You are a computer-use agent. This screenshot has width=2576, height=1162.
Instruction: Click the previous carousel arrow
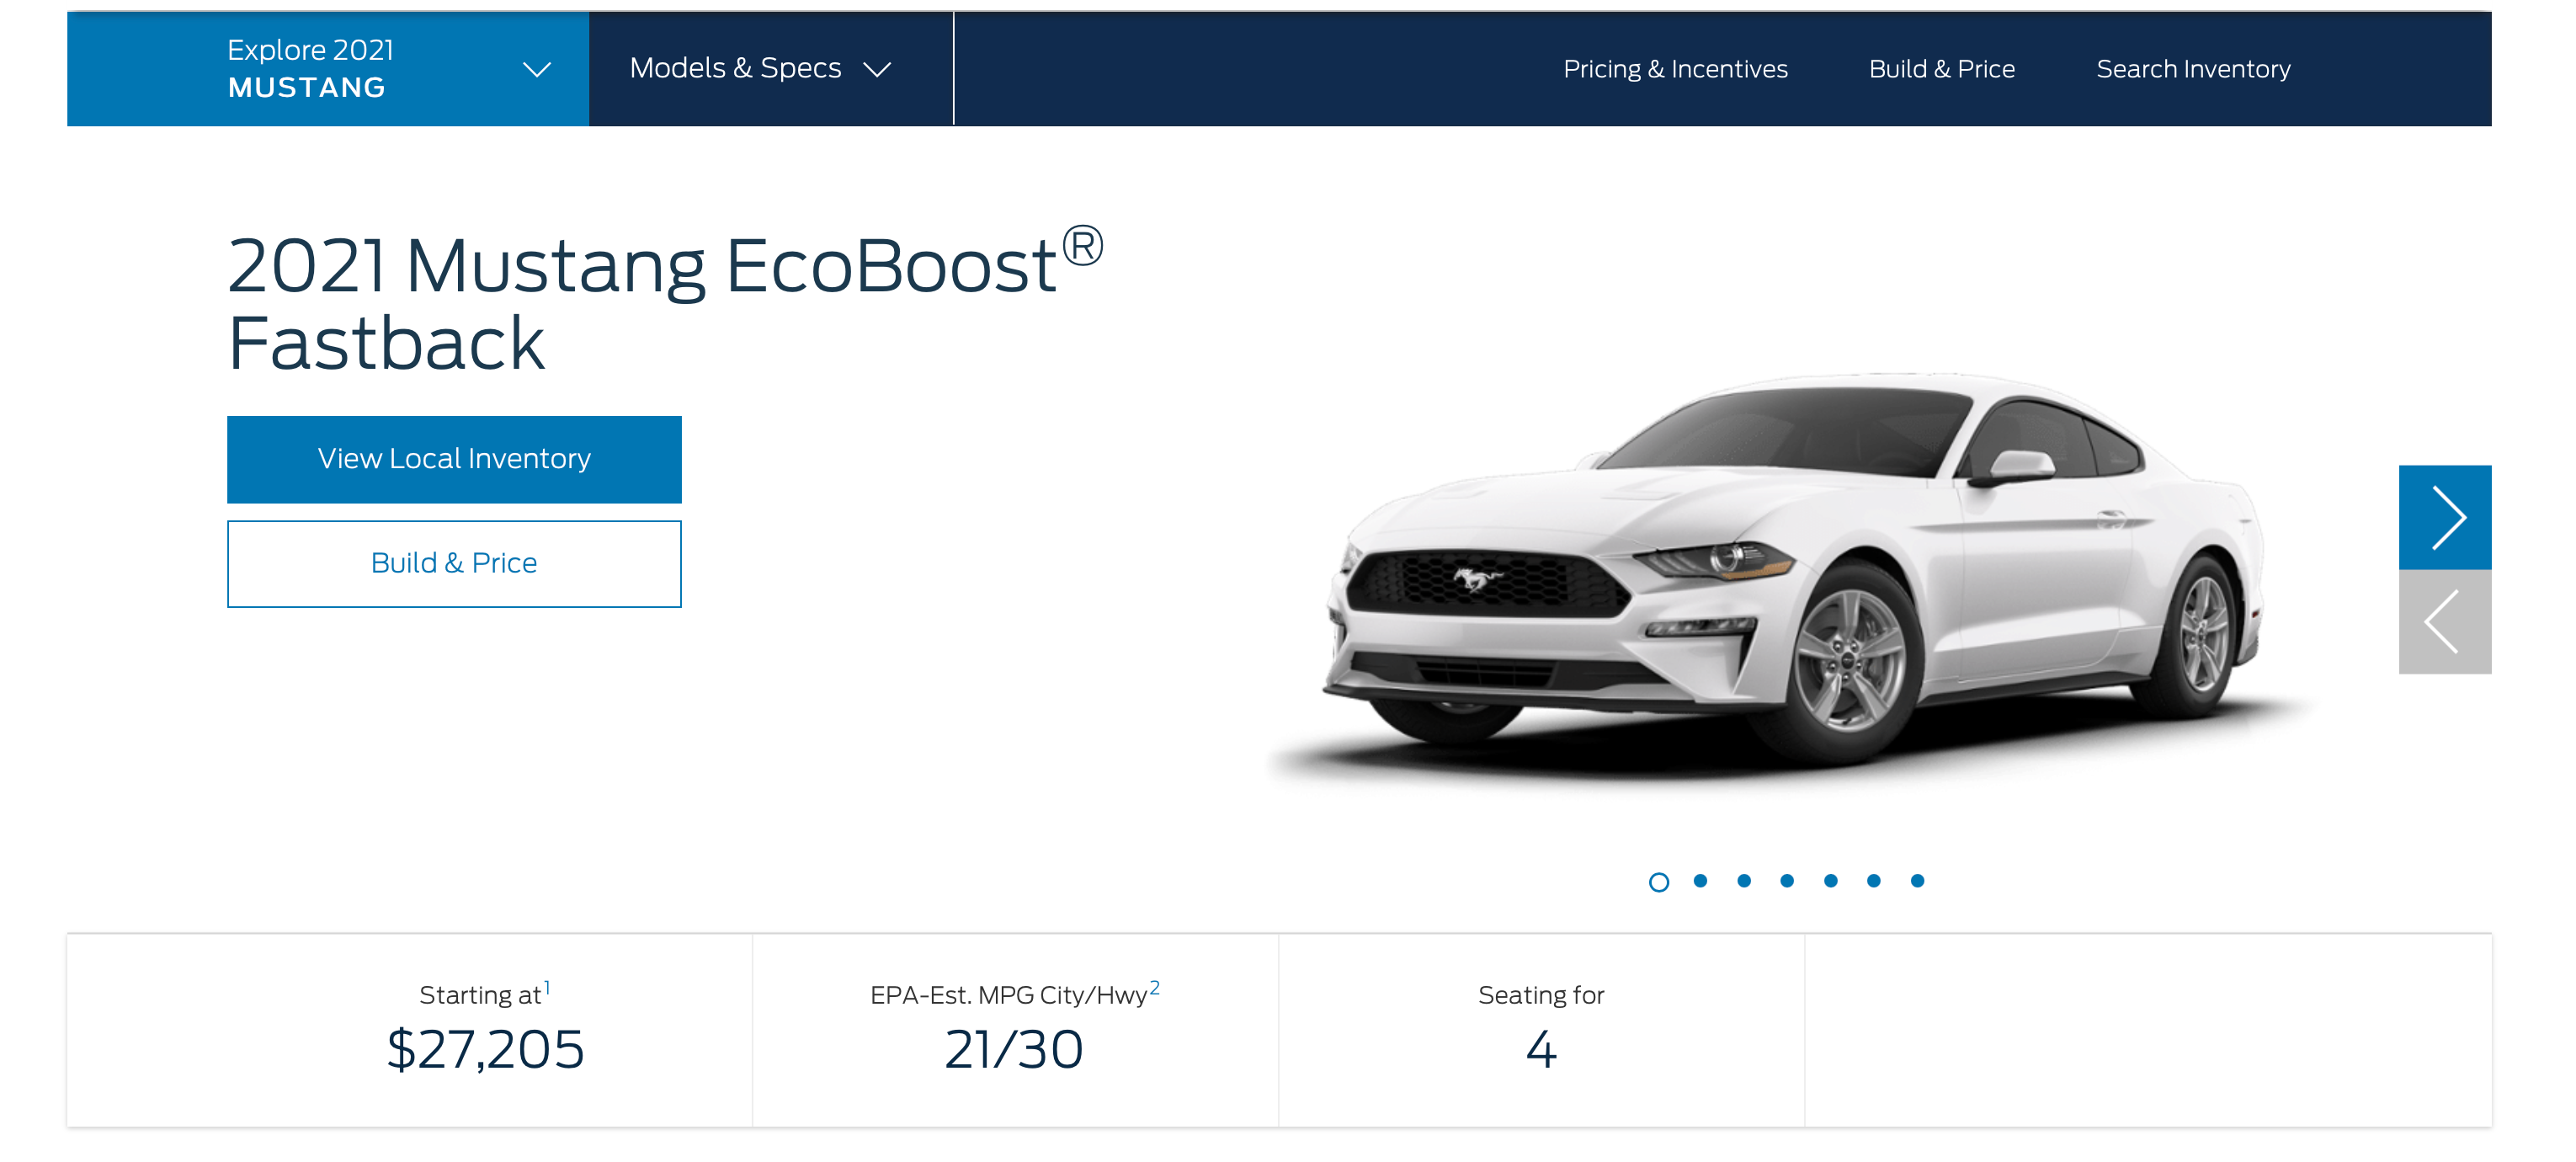(2440, 621)
